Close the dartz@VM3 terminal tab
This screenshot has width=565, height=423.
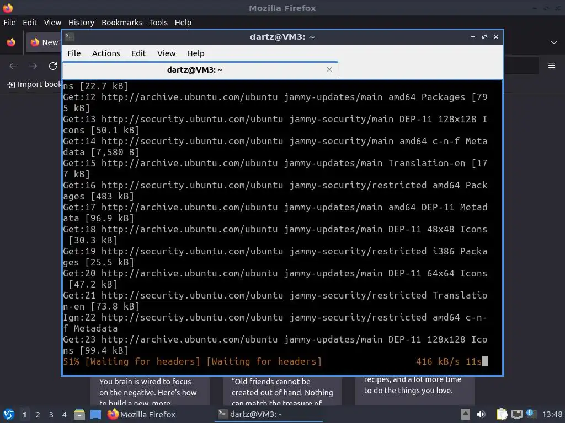point(329,69)
